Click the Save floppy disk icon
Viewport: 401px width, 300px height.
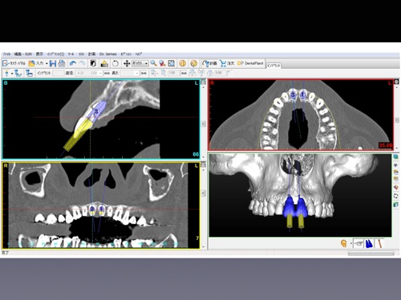(53, 63)
